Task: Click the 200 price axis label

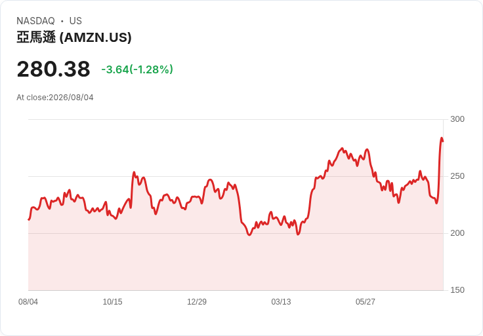Action: click(x=457, y=233)
